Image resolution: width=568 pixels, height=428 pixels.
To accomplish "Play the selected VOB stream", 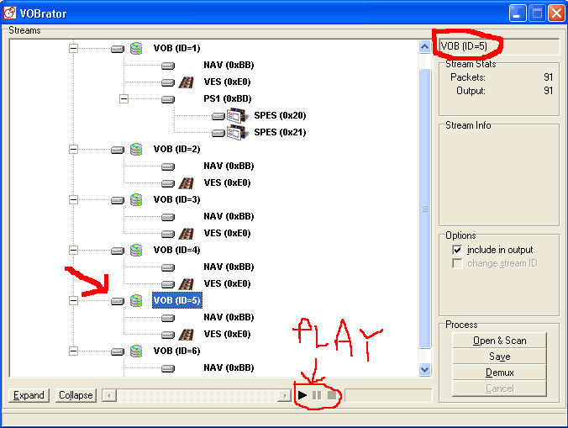I will pos(302,395).
